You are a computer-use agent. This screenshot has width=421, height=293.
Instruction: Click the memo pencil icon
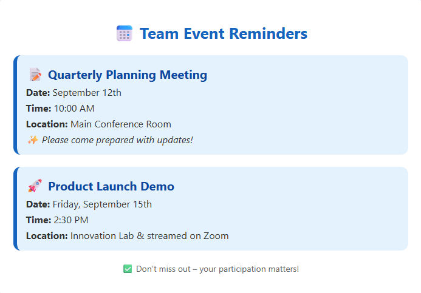[35, 75]
